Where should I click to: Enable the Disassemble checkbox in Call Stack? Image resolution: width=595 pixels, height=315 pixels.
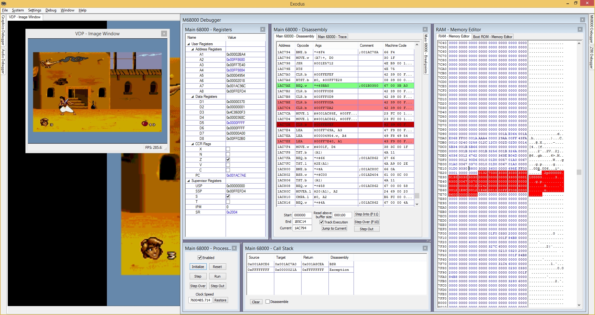coord(267,302)
